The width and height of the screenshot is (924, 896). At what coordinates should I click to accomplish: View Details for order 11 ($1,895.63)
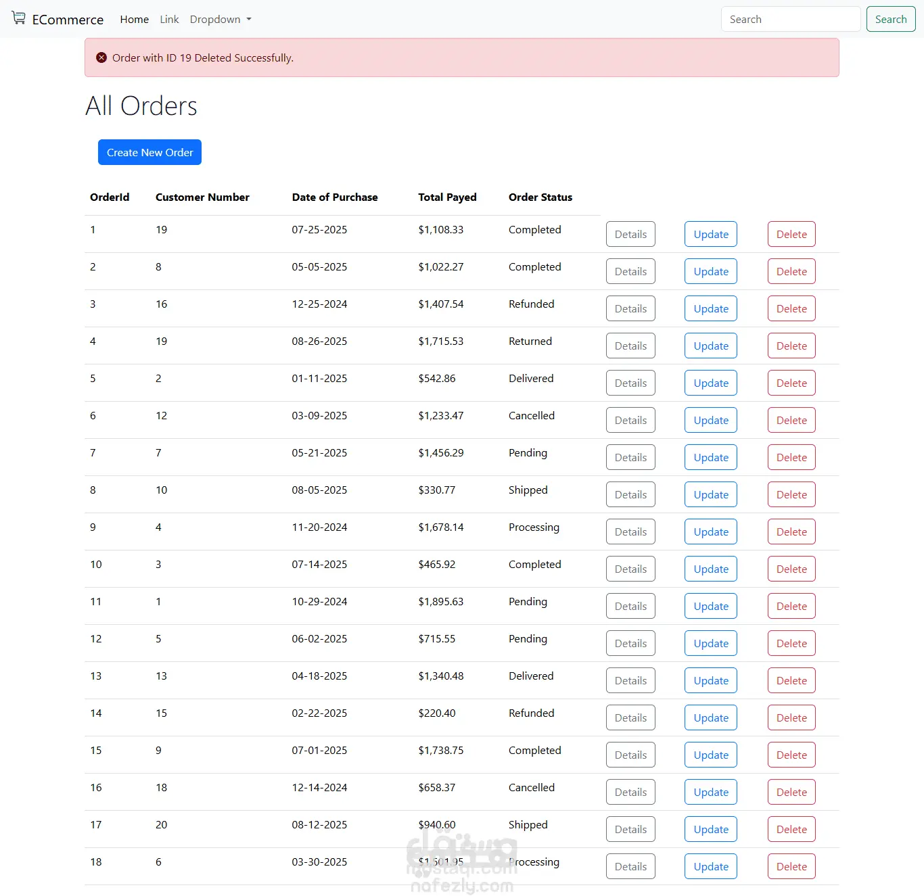630,606
